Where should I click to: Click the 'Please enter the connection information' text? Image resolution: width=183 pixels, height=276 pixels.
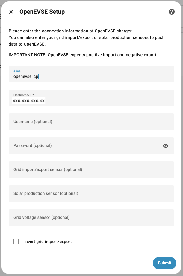click(70, 31)
